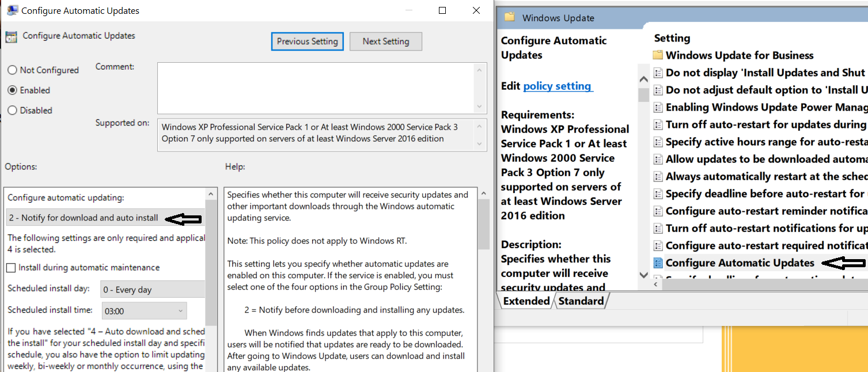Open the Scheduled install day dropdown
Viewport: 868px width, 372px height.
click(153, 289)
